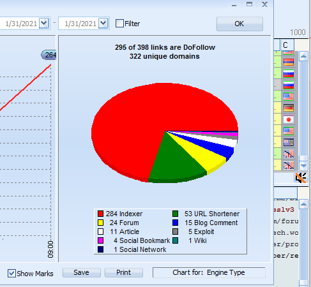Viewport: 311px width, 287px height.
Task: Select the Armenia flag in country column
Action: (289, 63)
